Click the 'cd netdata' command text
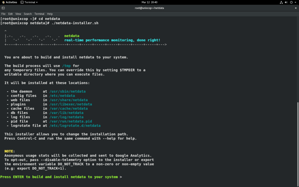299x187 pixels. pos(49,19)
